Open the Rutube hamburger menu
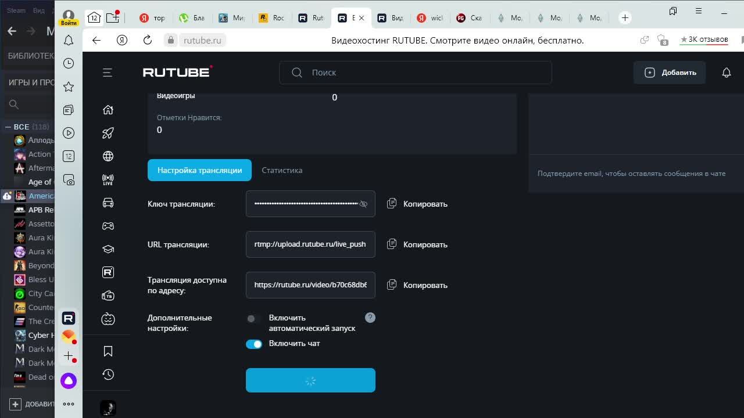Screen dimensions: 744x418 108,73
